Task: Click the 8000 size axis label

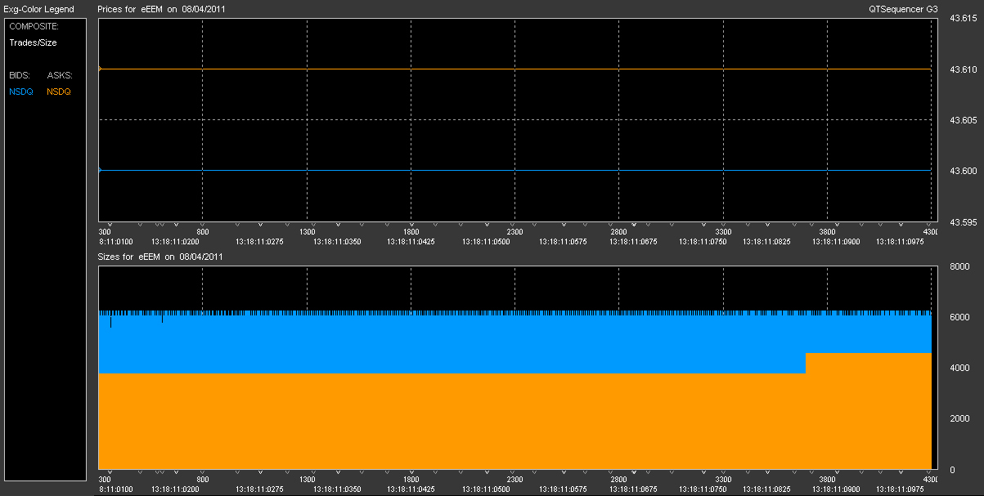Action: click(958, 266)
